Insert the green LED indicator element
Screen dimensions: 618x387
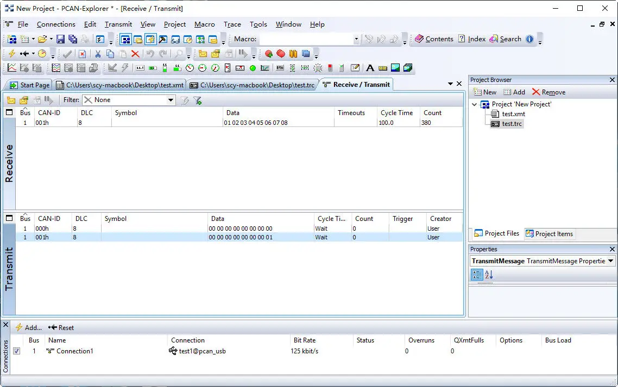click(x=253, y=68)
